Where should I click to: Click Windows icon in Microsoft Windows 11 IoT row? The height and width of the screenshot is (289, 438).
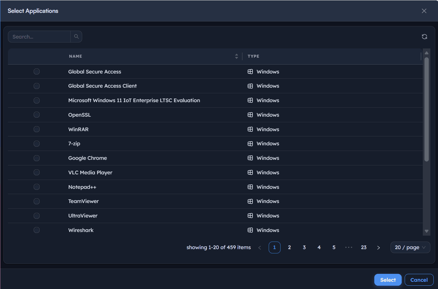(x=250, y=100)
